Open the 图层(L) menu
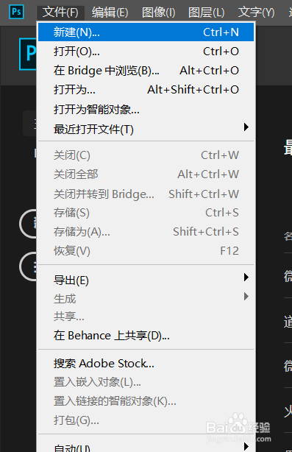This screenshot has height=452, width=292. (x=206, y=13)
